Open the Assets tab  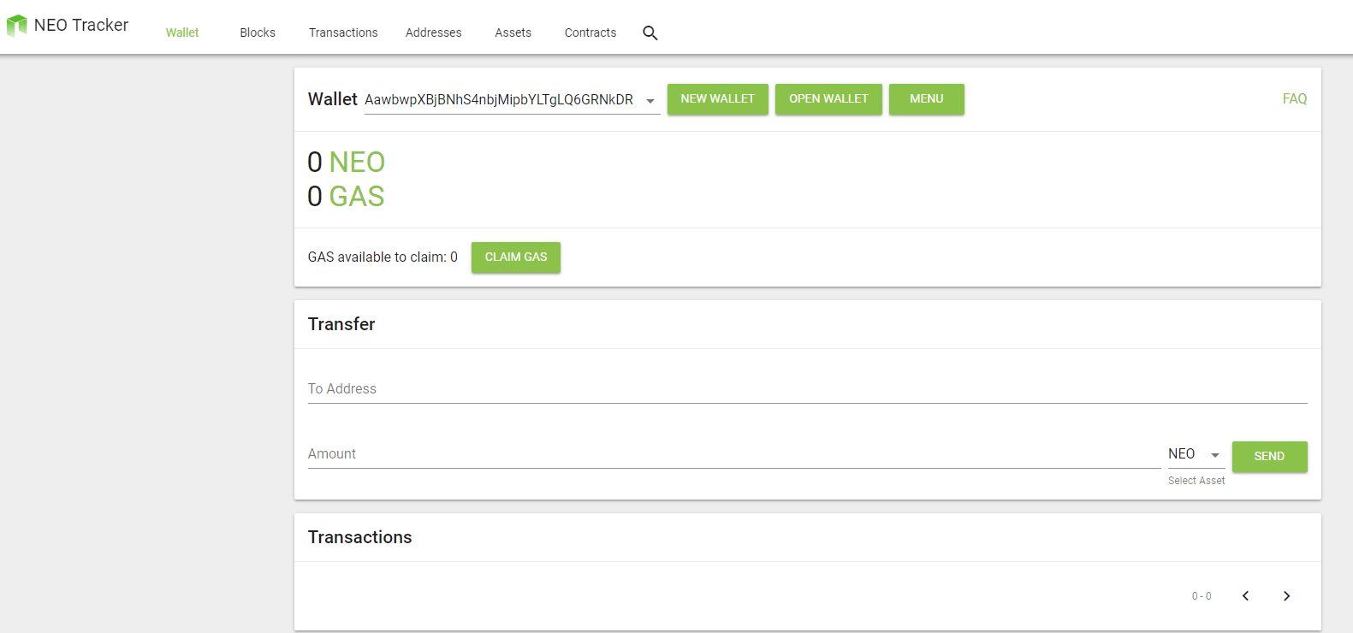pyautogui.click(x=513, y=33)
